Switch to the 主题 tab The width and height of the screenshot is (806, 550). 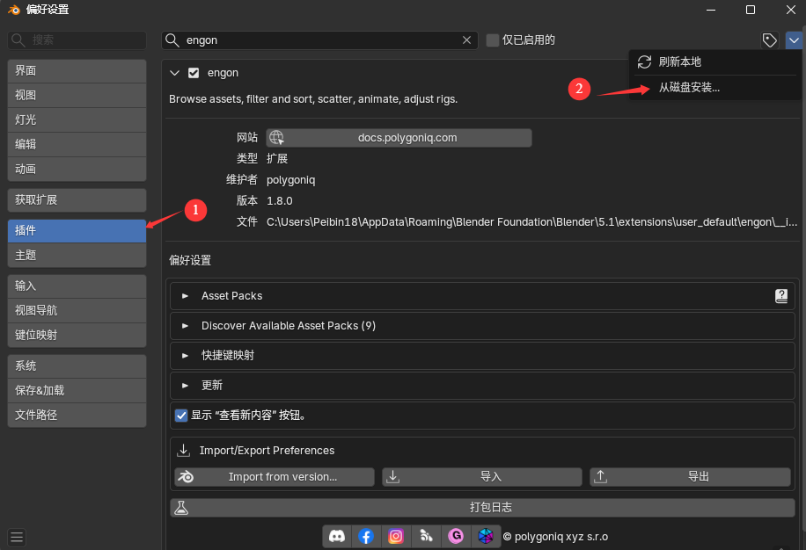[77, 256]
